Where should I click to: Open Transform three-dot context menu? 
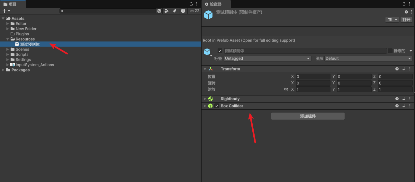point(410,69)
